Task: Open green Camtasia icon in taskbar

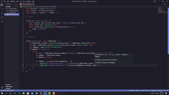Action: [49, 93]
